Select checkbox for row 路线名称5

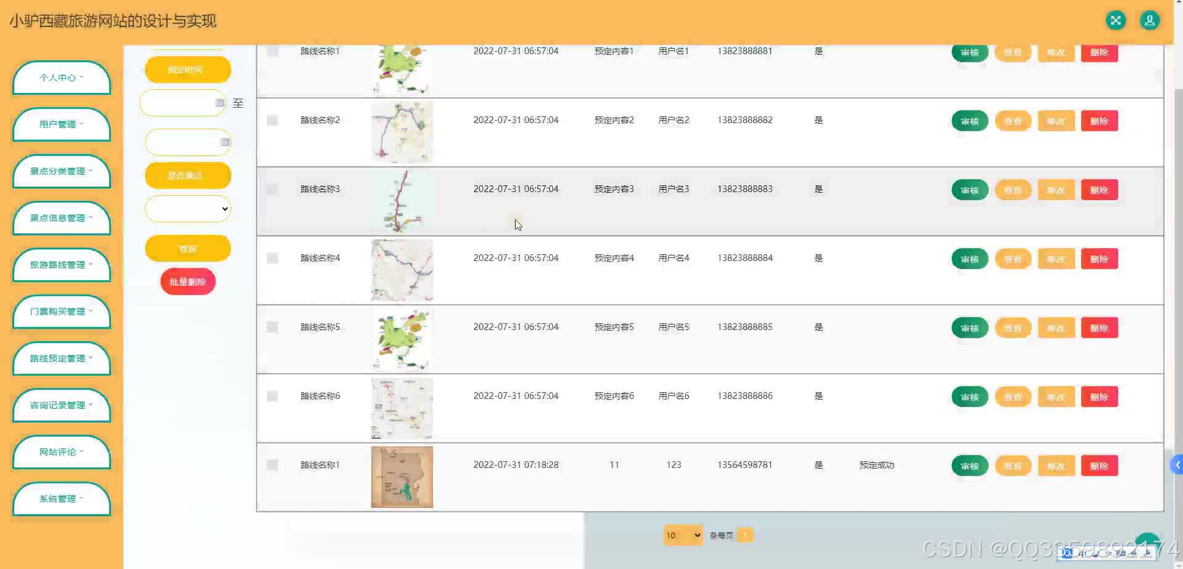click(272, 327)
